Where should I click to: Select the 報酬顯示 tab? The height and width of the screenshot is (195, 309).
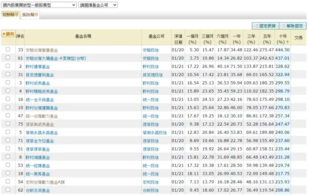pyautogui.click(x=10, y=15)
